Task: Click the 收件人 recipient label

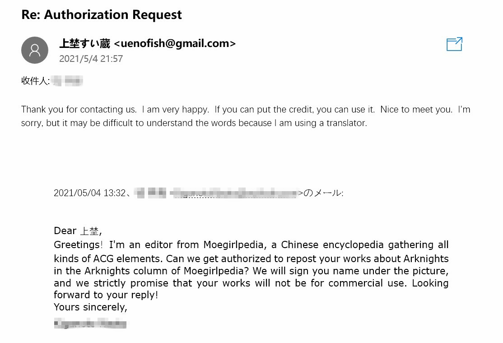Action: point(35,81)
